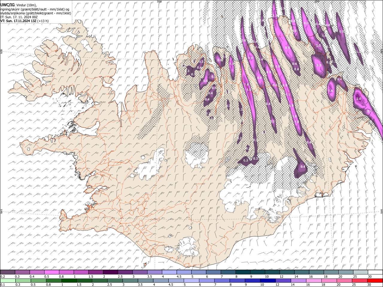Click the "20W" longitude label at the top
383x287 pixels.
point(159,1)
